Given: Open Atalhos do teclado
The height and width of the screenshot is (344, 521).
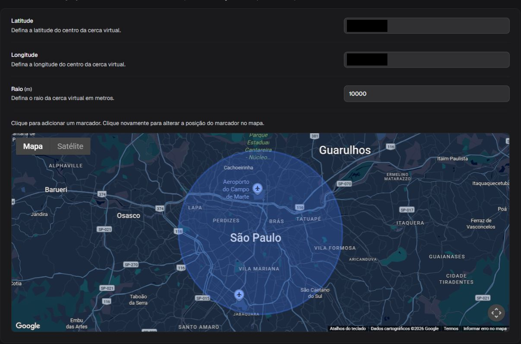Looking at the screenshot, I should (347, 328).
